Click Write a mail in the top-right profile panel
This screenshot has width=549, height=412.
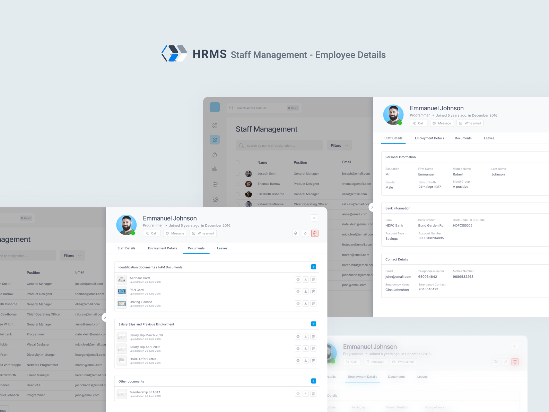470,123
